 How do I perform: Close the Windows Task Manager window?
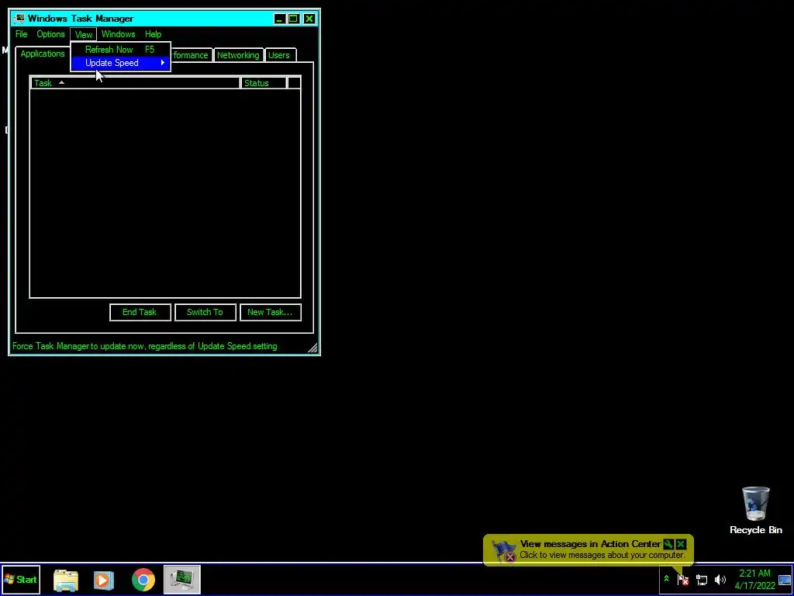click(x=309, y=19)
